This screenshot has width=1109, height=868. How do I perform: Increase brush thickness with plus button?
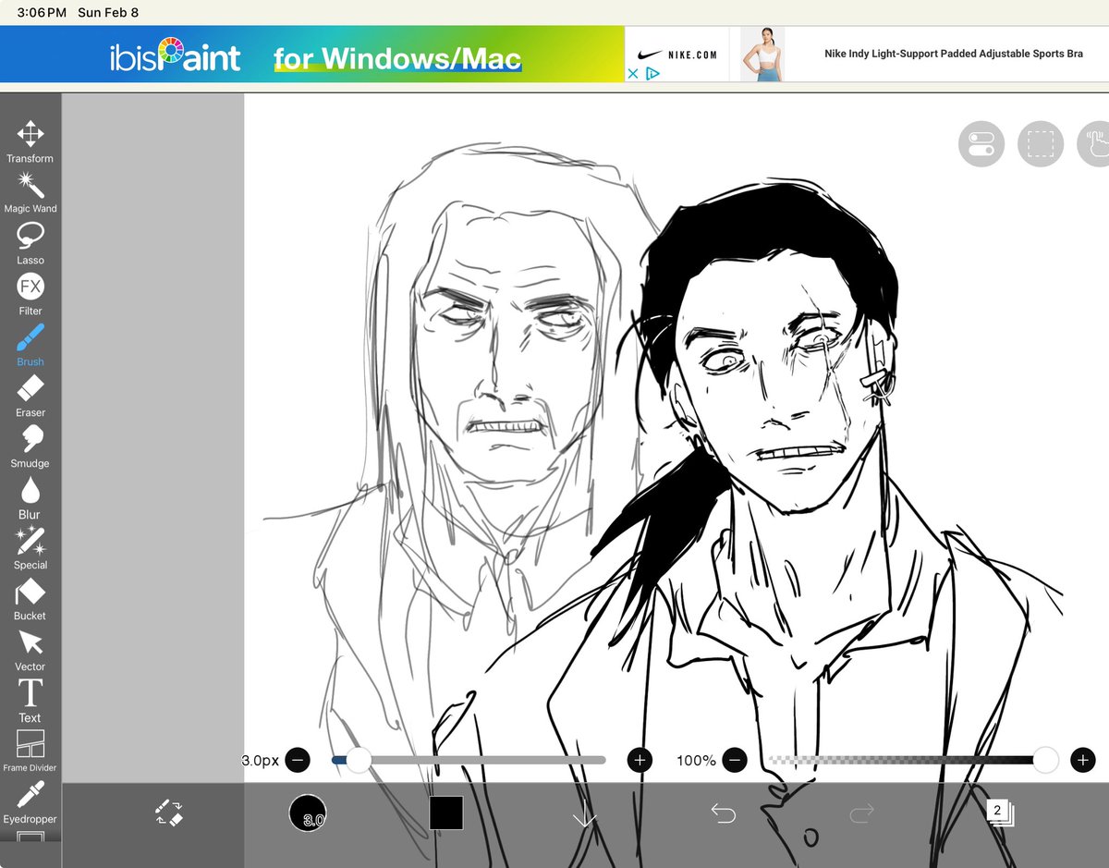[640, 761]
